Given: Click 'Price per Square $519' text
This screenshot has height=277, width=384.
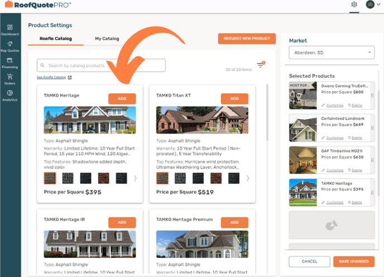Looking at the screenshot, I should pos(185,192).
